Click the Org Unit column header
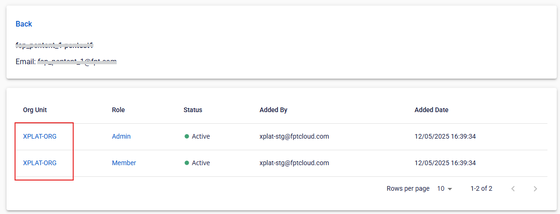Screen dimensions: 560x214 click(35, 110)
